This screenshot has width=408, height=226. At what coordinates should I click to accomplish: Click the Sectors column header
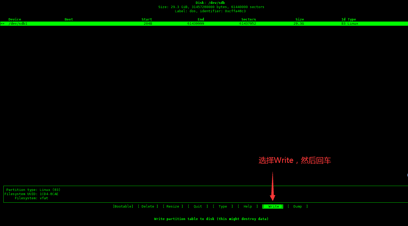click(249, 19)
